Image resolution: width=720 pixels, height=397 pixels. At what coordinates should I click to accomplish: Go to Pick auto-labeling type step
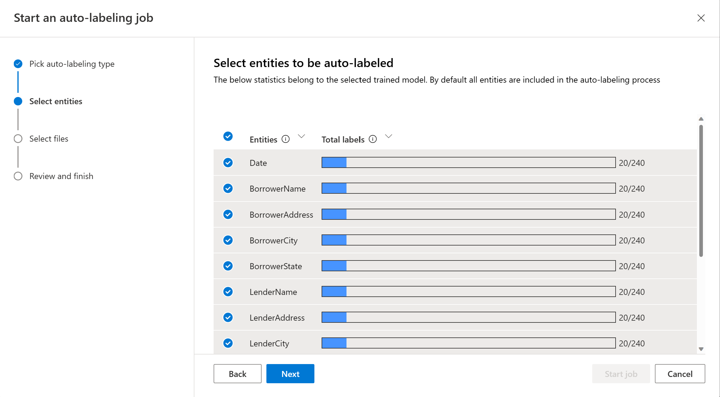click(x=72, y=64)
